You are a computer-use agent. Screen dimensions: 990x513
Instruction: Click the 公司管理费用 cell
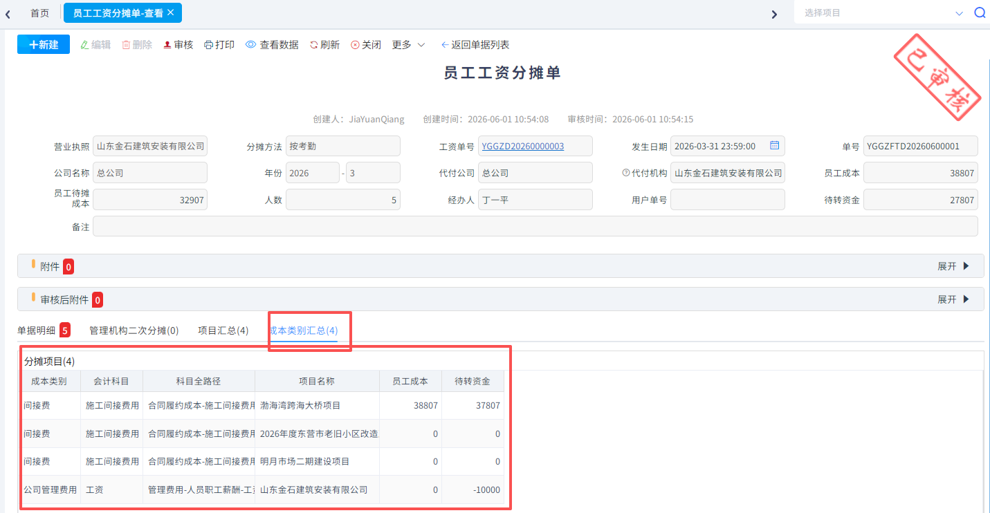tap(50, 489)
